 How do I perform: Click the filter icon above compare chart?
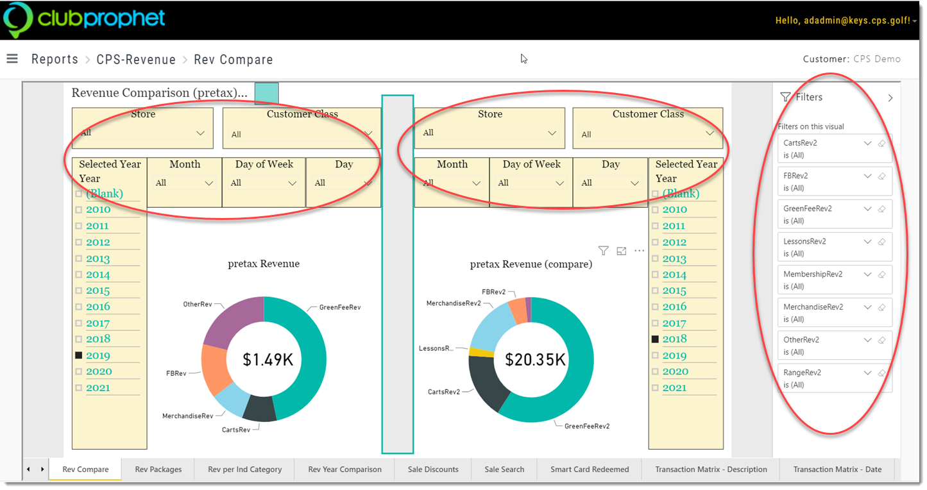603,251
